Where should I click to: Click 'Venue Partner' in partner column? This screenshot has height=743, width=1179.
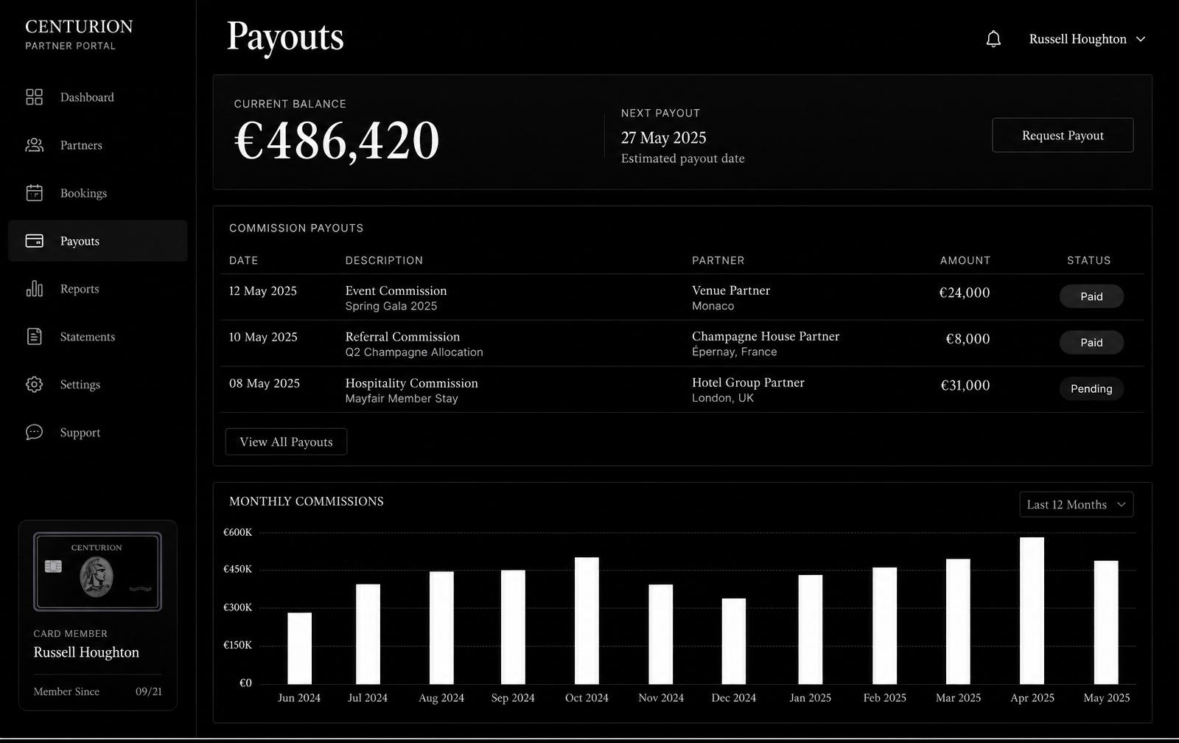click(x=731, y=290)
